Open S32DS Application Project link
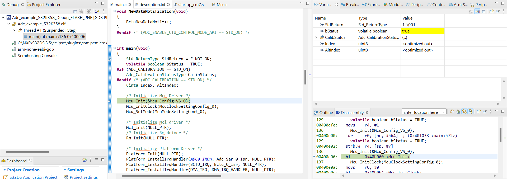The image size is (507, 179). pos(33,177)
